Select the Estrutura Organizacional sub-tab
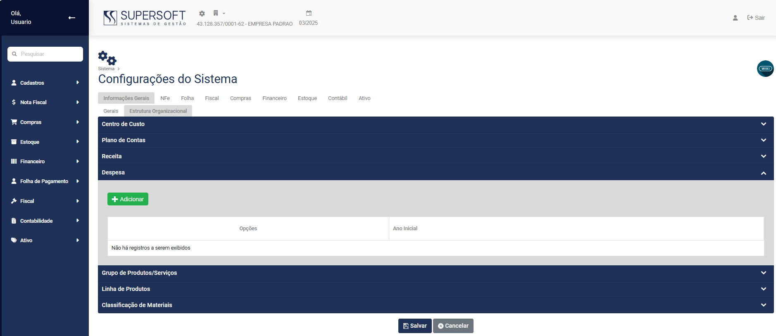 click(158, 111)
